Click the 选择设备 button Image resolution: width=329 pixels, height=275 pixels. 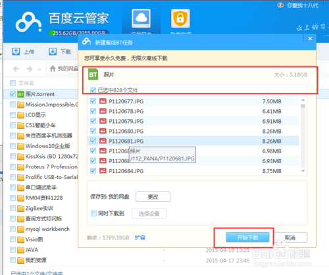149,214
